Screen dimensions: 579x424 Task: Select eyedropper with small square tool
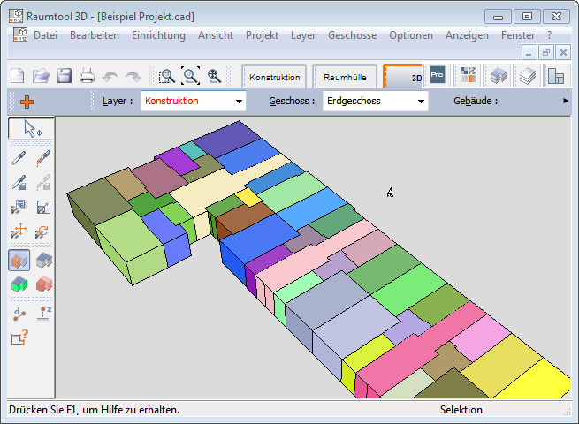coord(19,183)
